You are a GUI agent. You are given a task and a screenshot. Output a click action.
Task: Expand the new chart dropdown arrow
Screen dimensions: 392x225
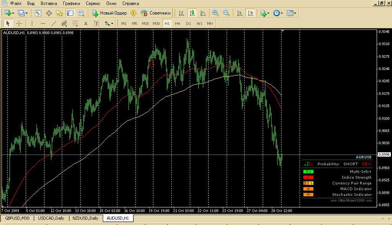13,13
